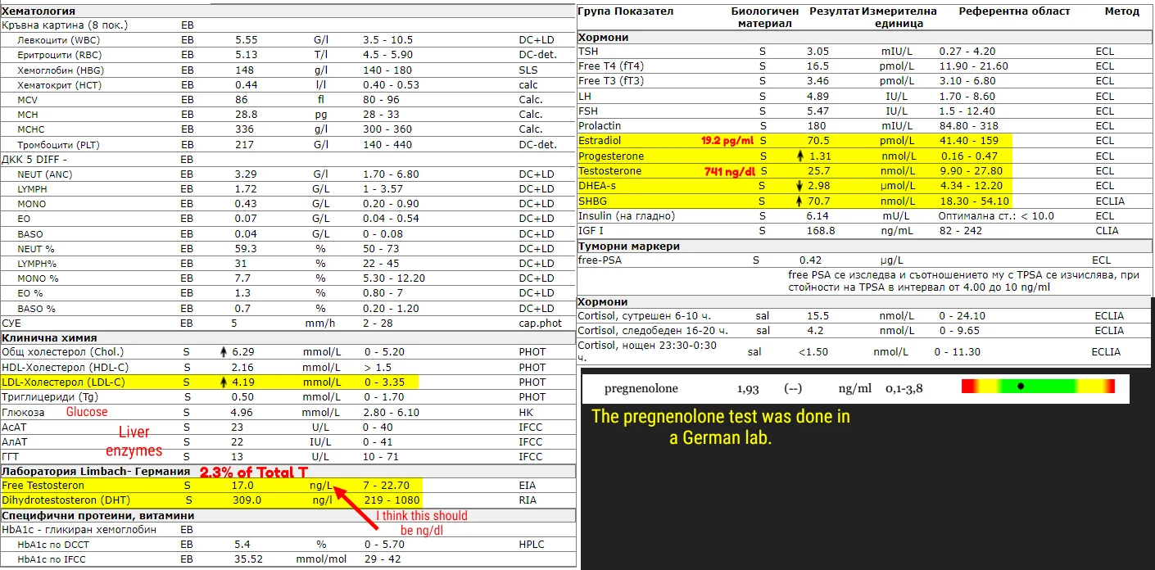
Task: Click the Лаборатория Limbach section header
Action: (95, 472)
